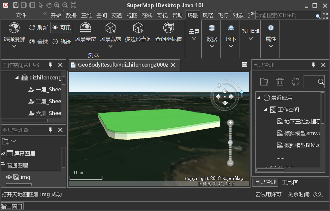Click the 刷新 refresh button
The image size is (330, 211).
click(x=39, y=28)
